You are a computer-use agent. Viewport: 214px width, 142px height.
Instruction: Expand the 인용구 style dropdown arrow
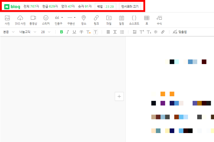coord(62,18)
